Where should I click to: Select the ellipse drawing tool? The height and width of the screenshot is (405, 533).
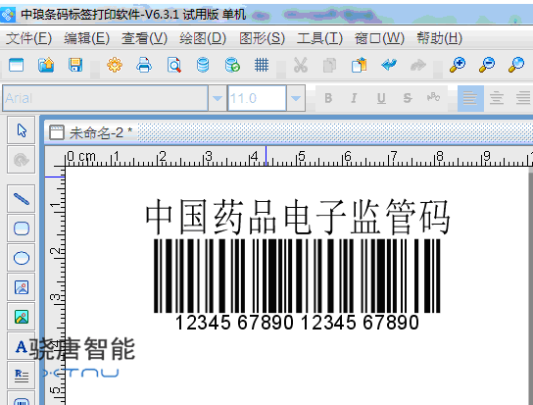[x=22, y=258]
